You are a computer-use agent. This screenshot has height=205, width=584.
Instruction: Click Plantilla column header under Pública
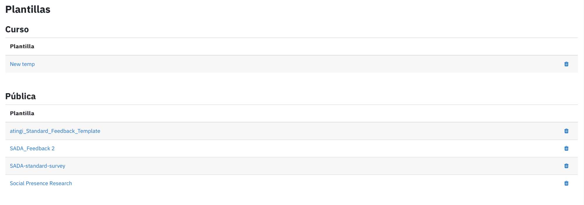coord(22,113)
